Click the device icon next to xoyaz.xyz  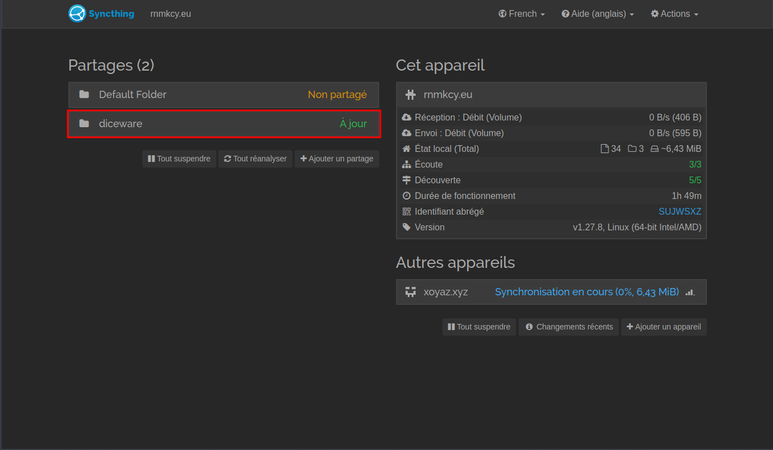411,292
